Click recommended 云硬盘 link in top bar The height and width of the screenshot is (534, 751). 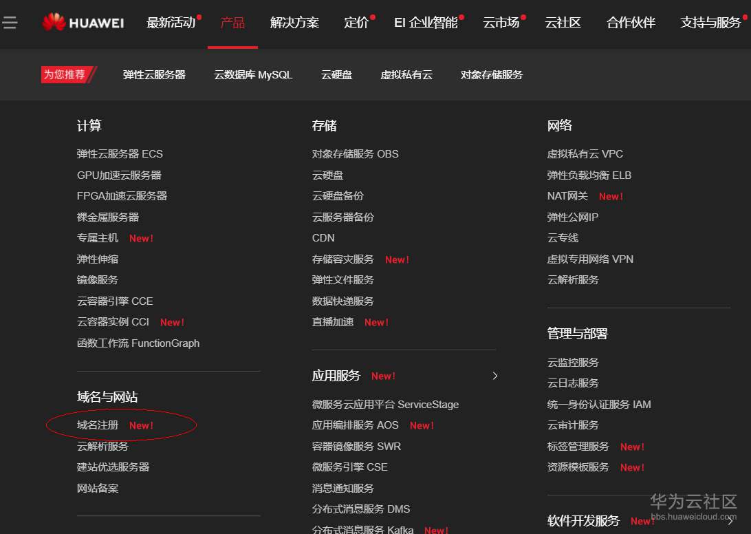tap(337, 75)
